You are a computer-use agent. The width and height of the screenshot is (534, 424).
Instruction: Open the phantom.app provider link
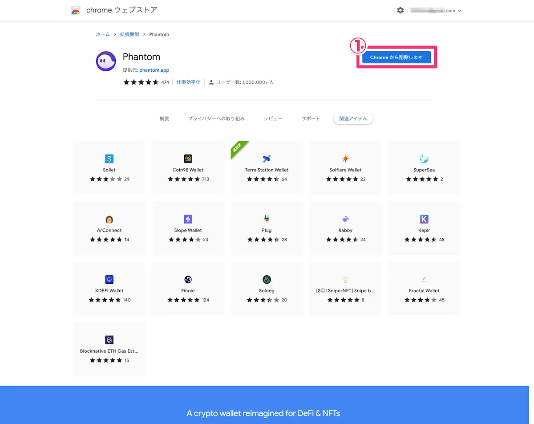click(x=154, y=70)
